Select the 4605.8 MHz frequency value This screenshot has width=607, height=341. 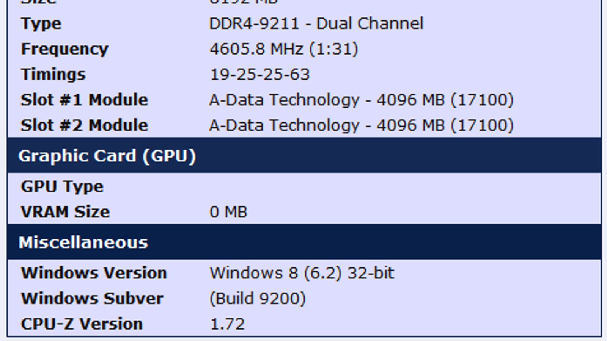tap(284, 49)
